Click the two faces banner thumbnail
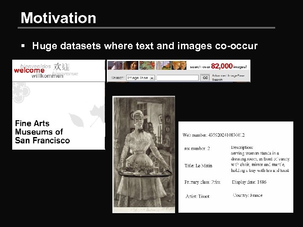Viewport: 303px width, 227px height. pyautogui.click(x=179, y=65)
